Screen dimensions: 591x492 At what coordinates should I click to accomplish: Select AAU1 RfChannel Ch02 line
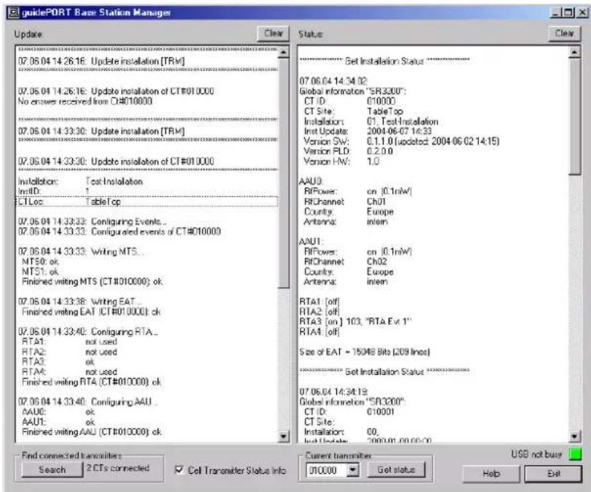point(345,261)
